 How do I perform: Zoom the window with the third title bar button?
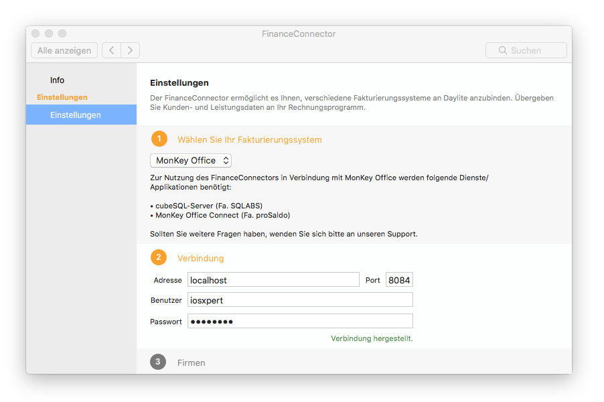62,33
